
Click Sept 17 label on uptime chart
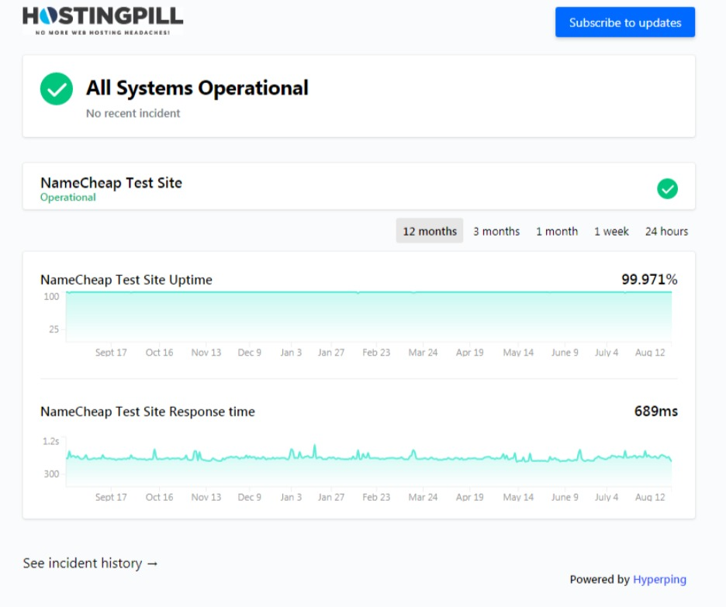tap(111, 353)
